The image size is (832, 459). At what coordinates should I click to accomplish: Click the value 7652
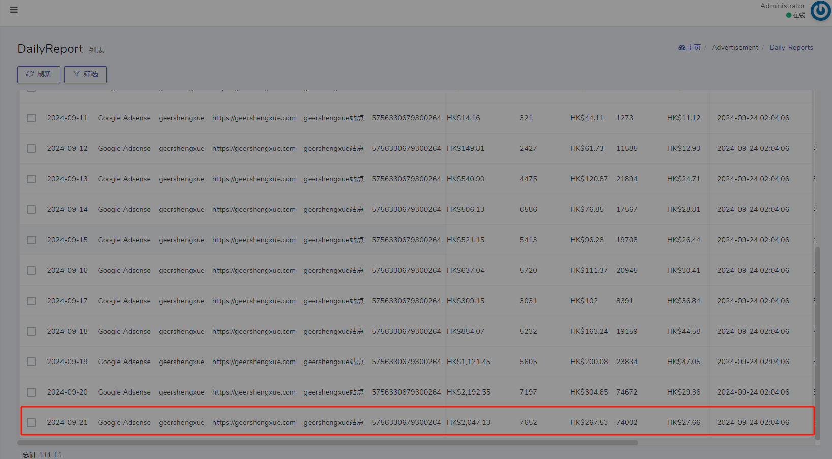[528, 422]
